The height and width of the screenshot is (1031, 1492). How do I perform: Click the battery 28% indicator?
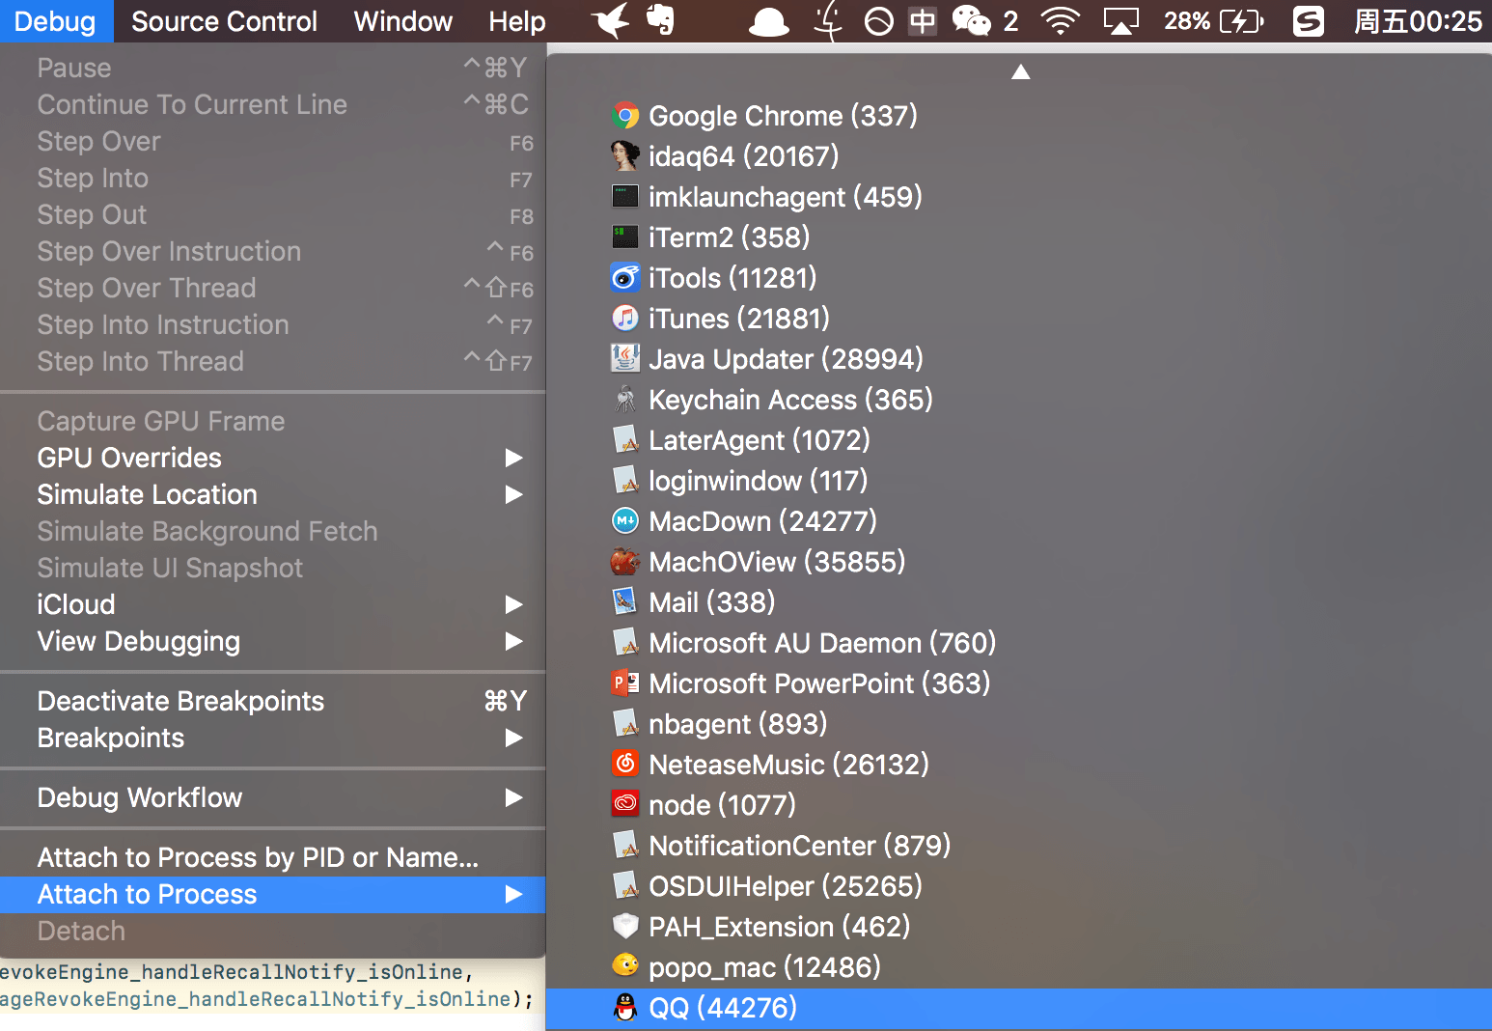click(x=1213, y=21)
